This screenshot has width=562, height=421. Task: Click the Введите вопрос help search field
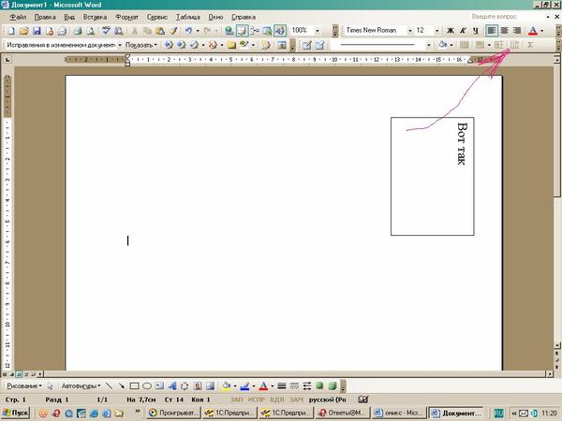pos(506,17)
